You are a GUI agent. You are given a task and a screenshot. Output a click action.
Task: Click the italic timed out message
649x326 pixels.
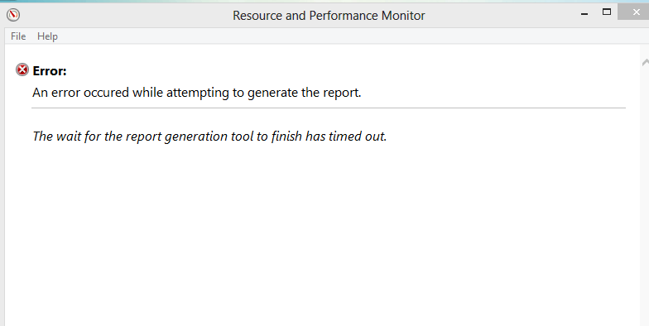pyautogui.click(x=209, y=136)
